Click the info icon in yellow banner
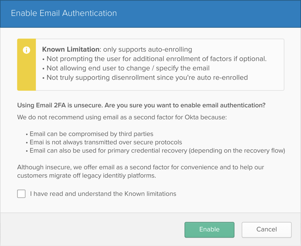This screenshot has width=301, height=246. click(26, 50)
